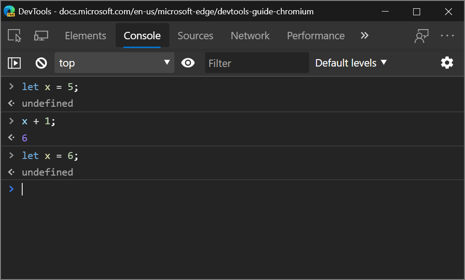
Task: Select the result value 6
Action: [x=25, y=138]
